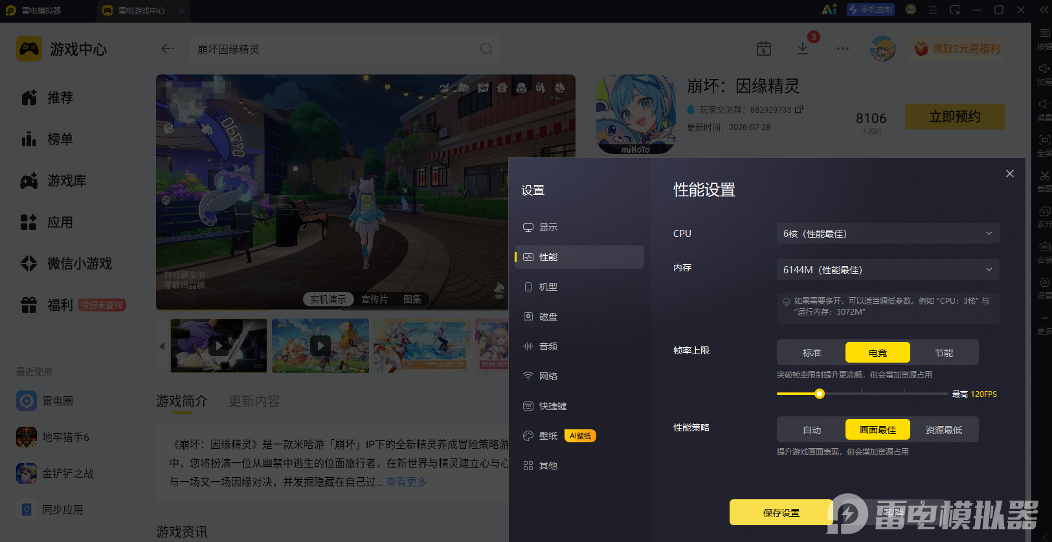Click 查看更多 link in game intro
Image resolution: width=1052 pixels, height=542 pixels.
[x=407, y=482]
